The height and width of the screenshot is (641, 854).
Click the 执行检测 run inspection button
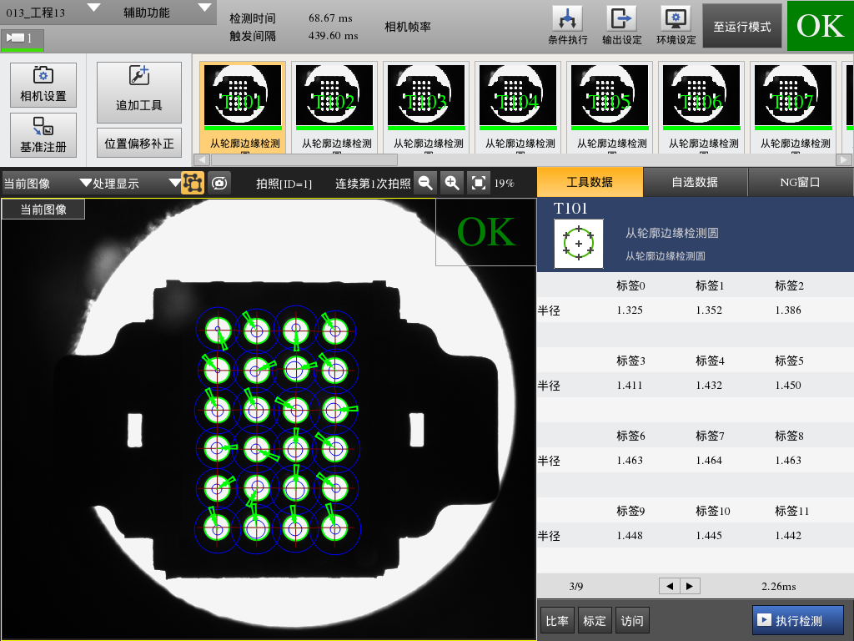798,620
